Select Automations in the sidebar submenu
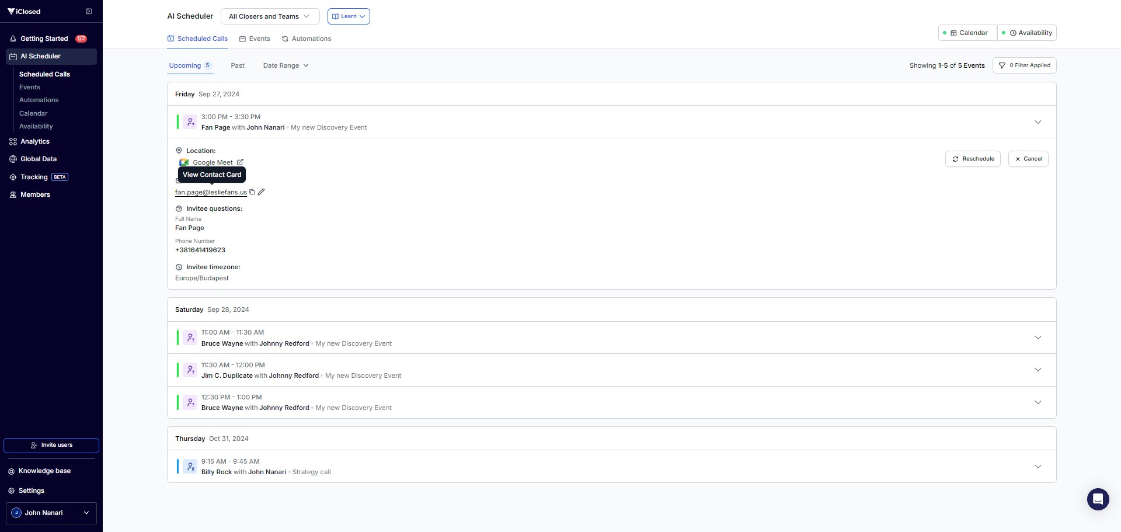The height and width of the screenshot is (532, 1121). (x=39, y=100)
